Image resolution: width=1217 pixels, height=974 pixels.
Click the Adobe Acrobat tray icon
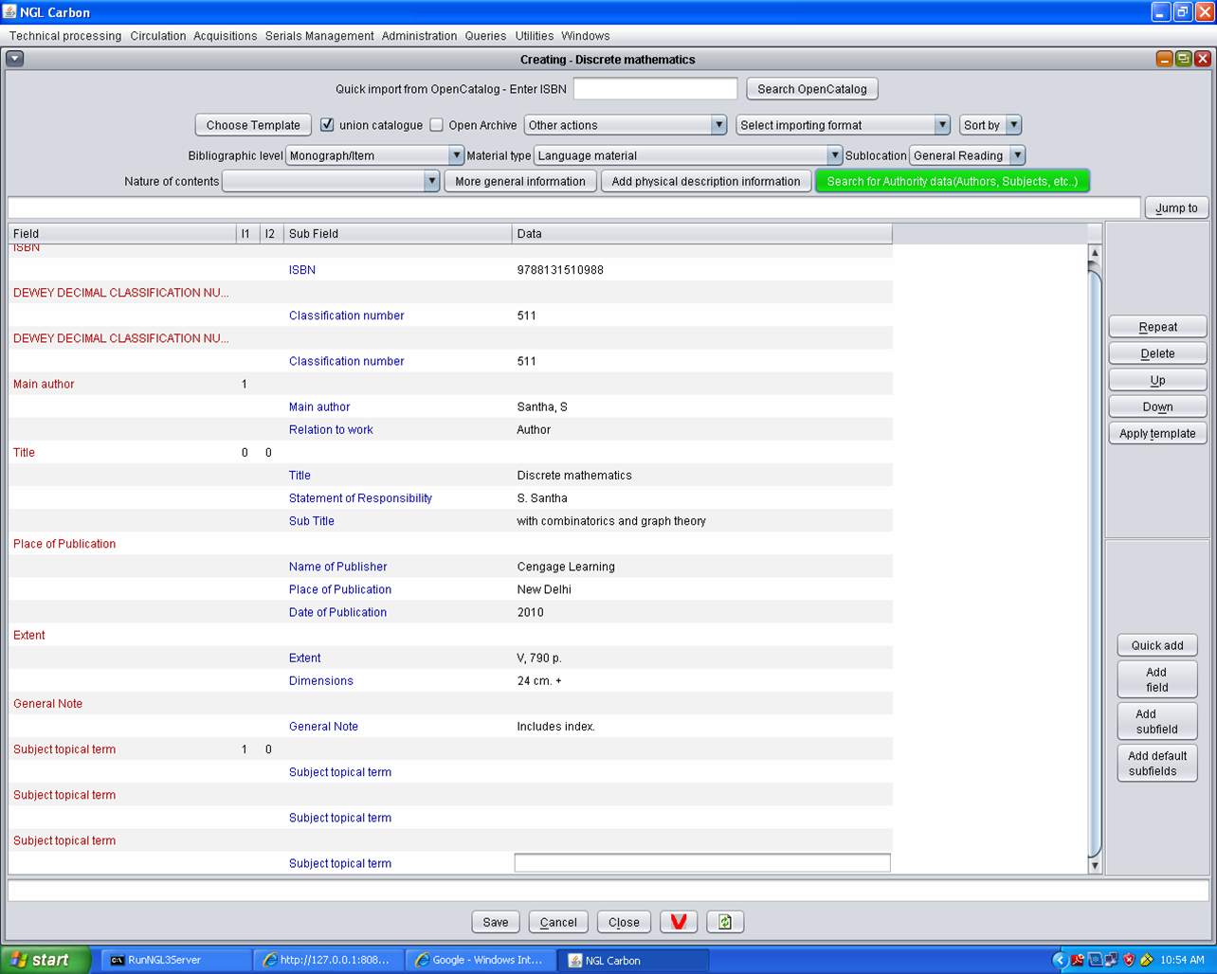click(x=1078, y=960)
